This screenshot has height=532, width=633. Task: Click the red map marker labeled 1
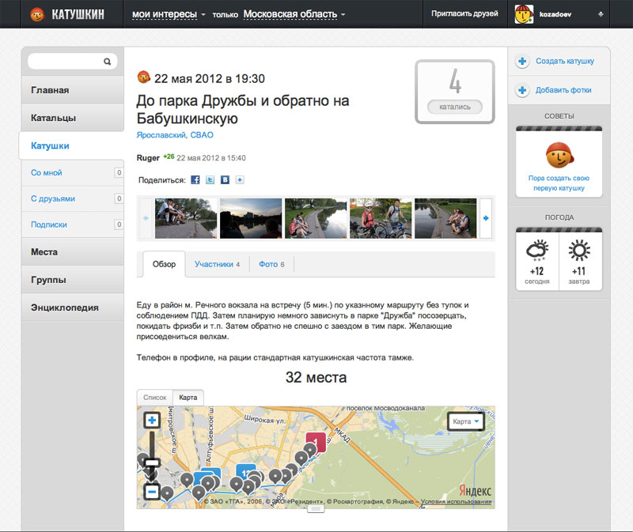316,442
